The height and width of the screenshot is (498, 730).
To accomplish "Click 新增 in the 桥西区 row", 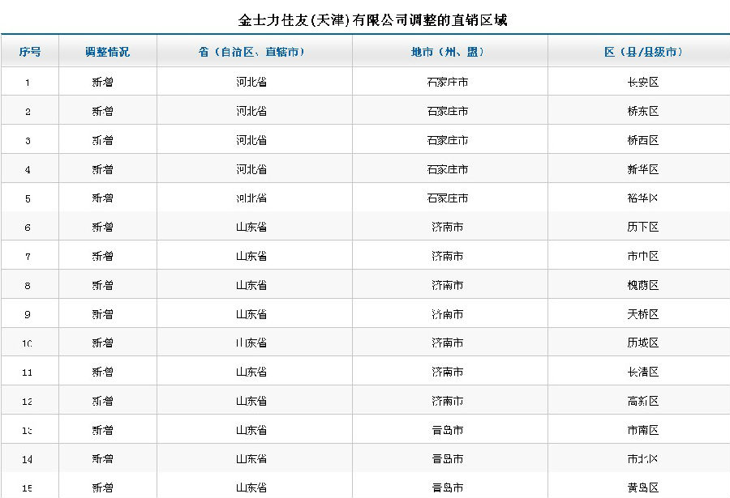I will (102, 140).
